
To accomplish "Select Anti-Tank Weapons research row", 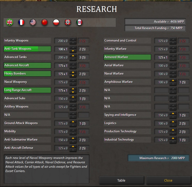I will [x=27, y=49].
